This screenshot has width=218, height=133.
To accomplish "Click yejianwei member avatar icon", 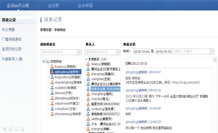I will pos(52,103).
